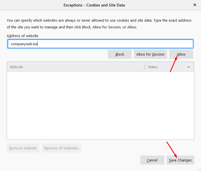Click the divider between Website and Status columns
This screenshot has height=171, width=201.
coord(145,67)
